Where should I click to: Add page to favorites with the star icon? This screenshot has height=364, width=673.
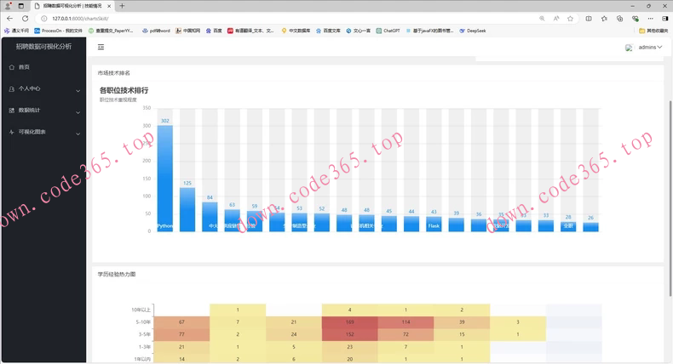coord(570,18)
